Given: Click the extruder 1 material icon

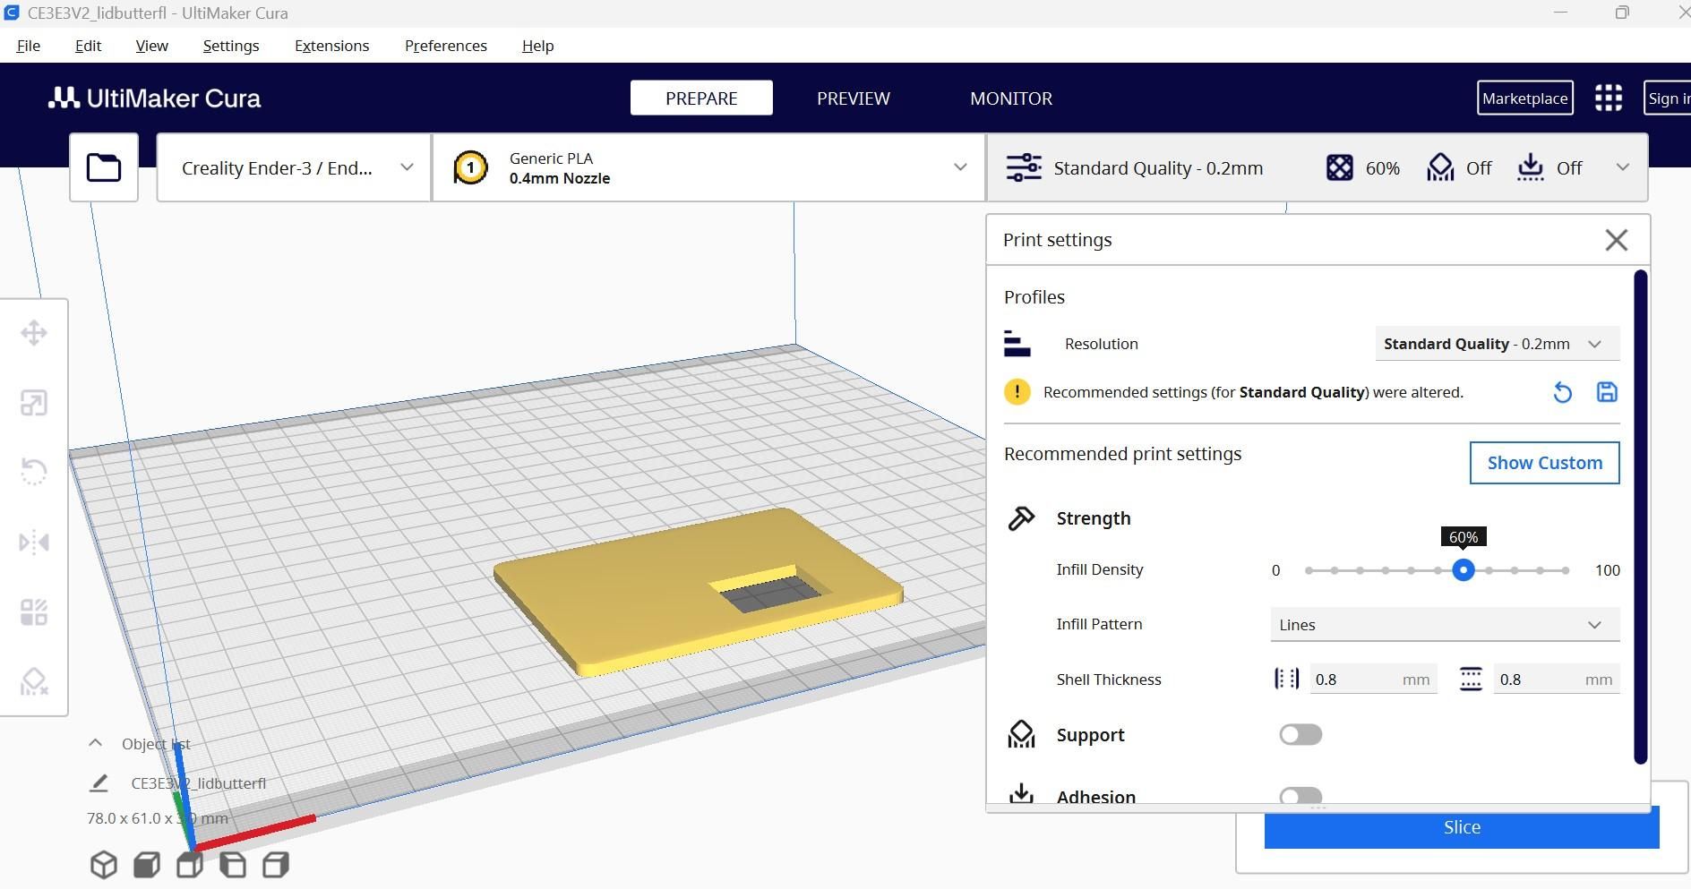Looking at the screenshot, I should 471,167.
